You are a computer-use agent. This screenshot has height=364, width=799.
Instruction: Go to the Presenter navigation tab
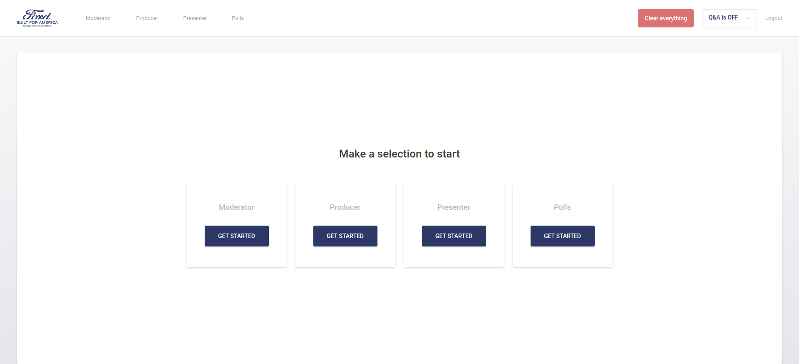(195, 18)
